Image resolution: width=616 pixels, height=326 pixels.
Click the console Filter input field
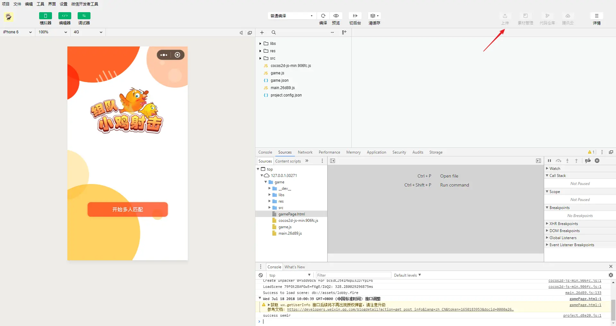click(354, 275)
